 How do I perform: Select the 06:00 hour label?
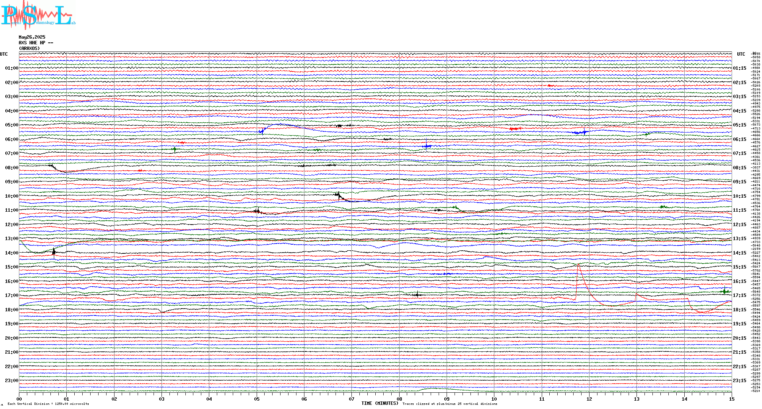pos(11,139)
